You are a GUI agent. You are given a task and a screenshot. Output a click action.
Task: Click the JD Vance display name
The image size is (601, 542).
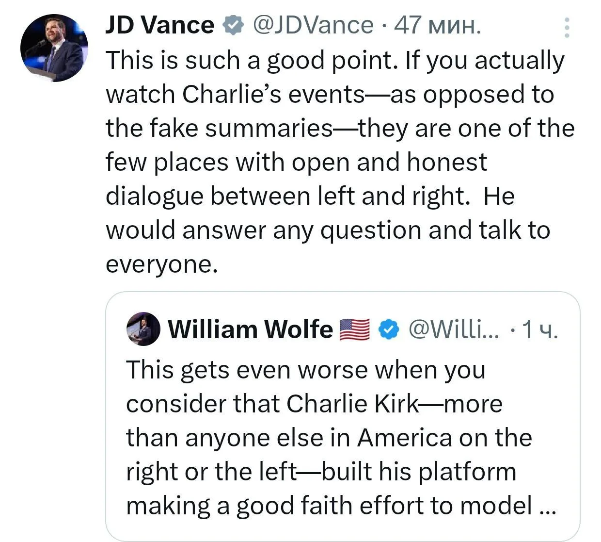pos(159,25)
